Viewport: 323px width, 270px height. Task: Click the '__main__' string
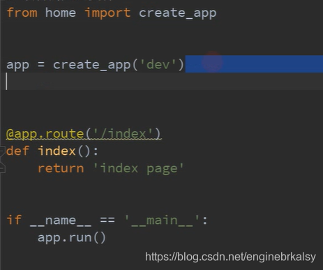click(x=162, y=220)
